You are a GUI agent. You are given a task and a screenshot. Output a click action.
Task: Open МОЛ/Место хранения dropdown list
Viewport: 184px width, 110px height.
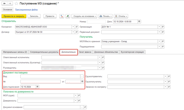(x=159, y=41)
